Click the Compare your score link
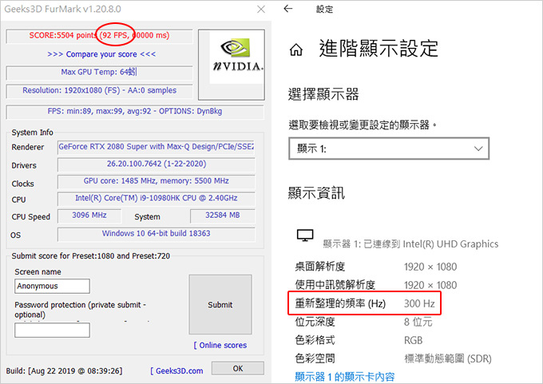 pos(101,54)
